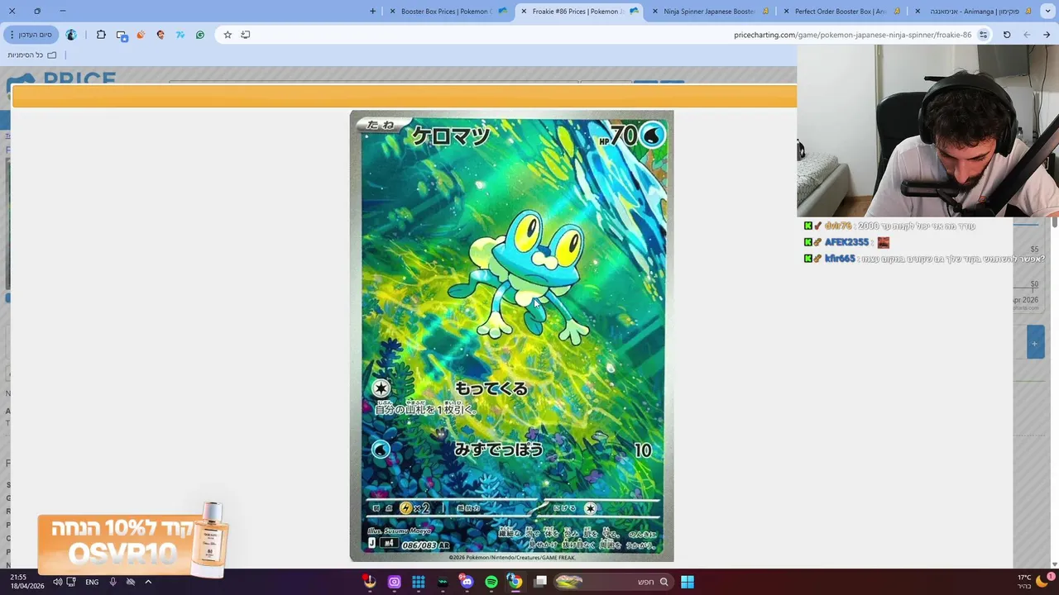Click the blue 7 extension icon
Image resolution: width=1059 pixels, height=595 pixels.
coord(180,35)
